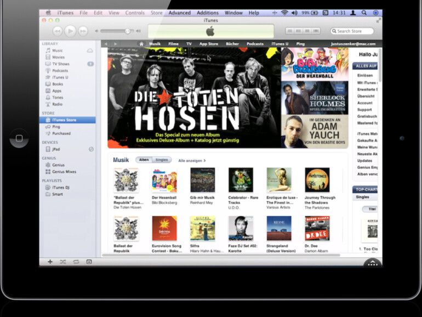Screen dimensions: 422x317
Task: Open the Strangeland Deluxe Version album
Action: point(279,228)
